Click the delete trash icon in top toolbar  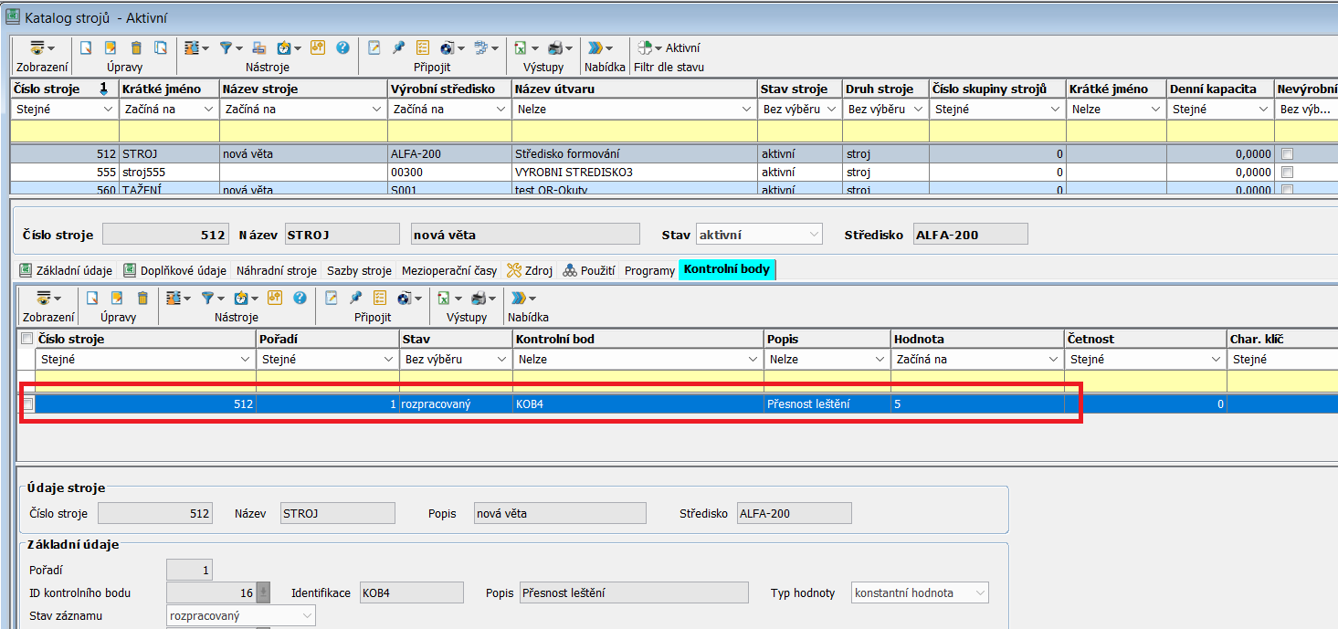[x=136, y=48]
